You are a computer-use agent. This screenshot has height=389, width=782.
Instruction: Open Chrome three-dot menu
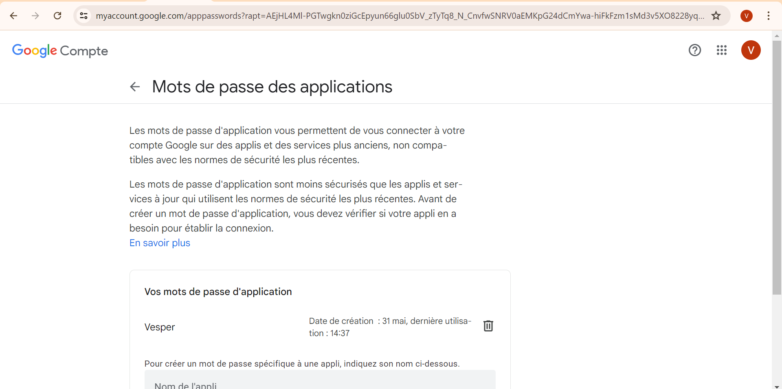(x=768, y=16)
